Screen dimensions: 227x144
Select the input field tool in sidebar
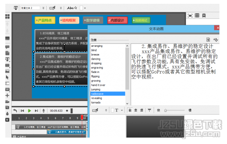[x=7, y=84]
